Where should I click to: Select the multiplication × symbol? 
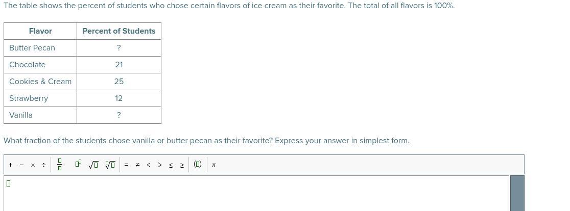point(33,165)
